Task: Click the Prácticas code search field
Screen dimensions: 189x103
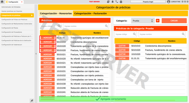Action: click(51, 26)
